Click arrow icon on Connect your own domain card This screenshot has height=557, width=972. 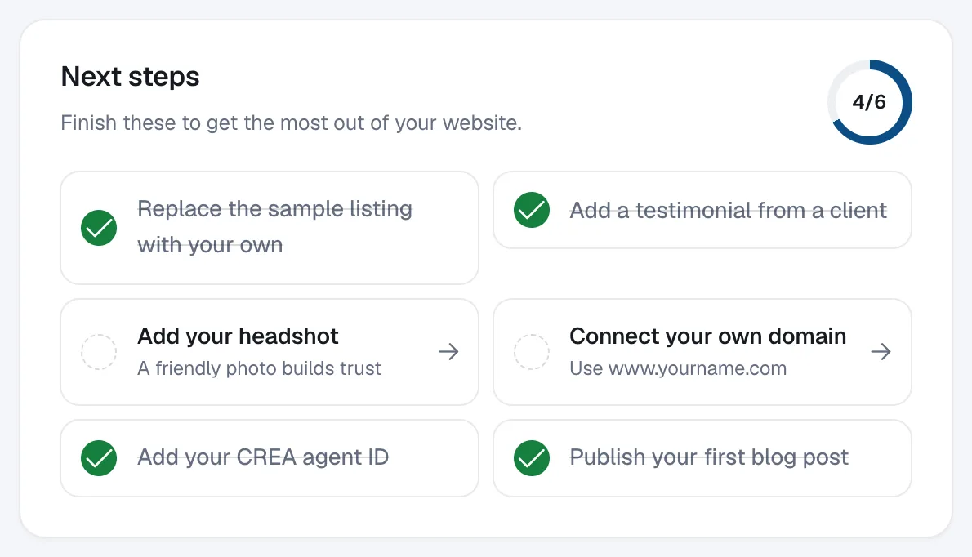click(x=881, y=352)
